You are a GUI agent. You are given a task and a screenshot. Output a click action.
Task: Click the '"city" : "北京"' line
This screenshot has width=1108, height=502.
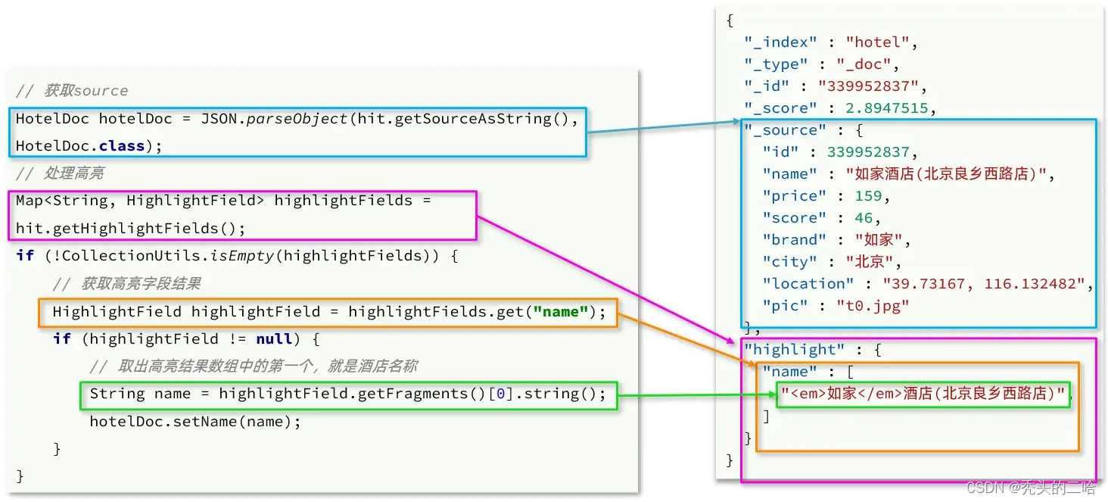click(833, 262)
